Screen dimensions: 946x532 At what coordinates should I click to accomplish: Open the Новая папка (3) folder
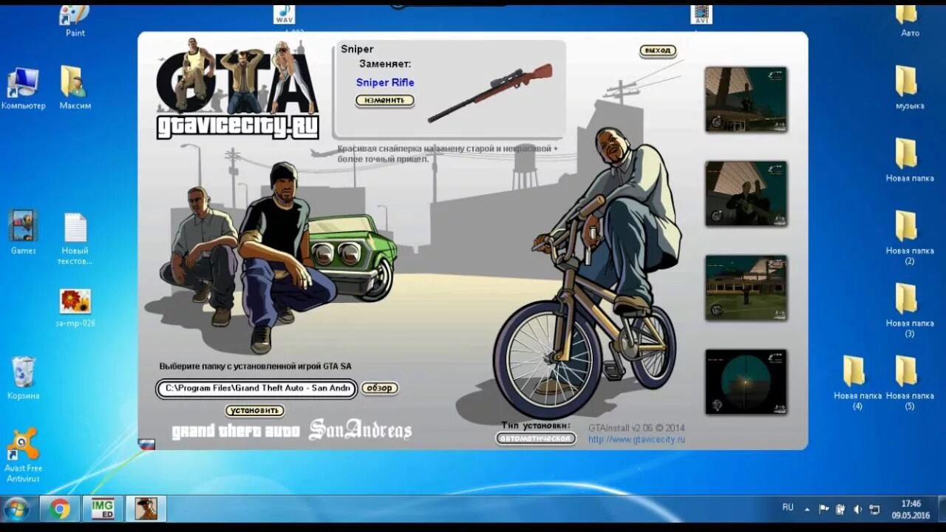(x=910, y=310)
